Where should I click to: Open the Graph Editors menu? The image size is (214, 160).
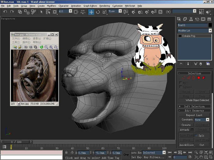[90, 6]
